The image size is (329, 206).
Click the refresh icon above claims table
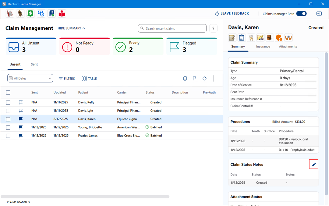(x=204, y=79)
